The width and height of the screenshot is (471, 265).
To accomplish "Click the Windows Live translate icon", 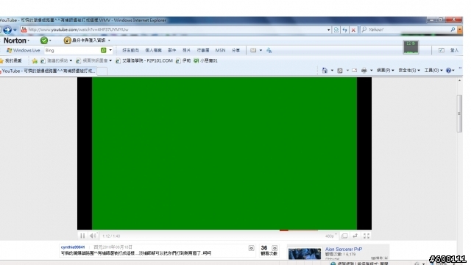I will tap(269, 51).
